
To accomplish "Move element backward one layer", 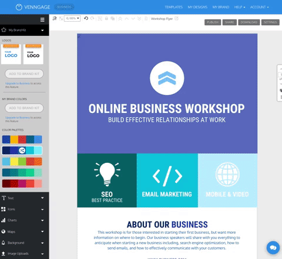I will (133, 19).
